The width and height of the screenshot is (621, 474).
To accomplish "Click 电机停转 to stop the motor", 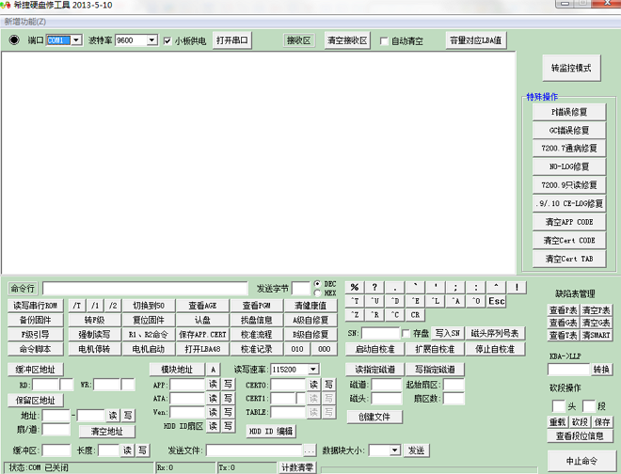I will [x=94, y=349].
